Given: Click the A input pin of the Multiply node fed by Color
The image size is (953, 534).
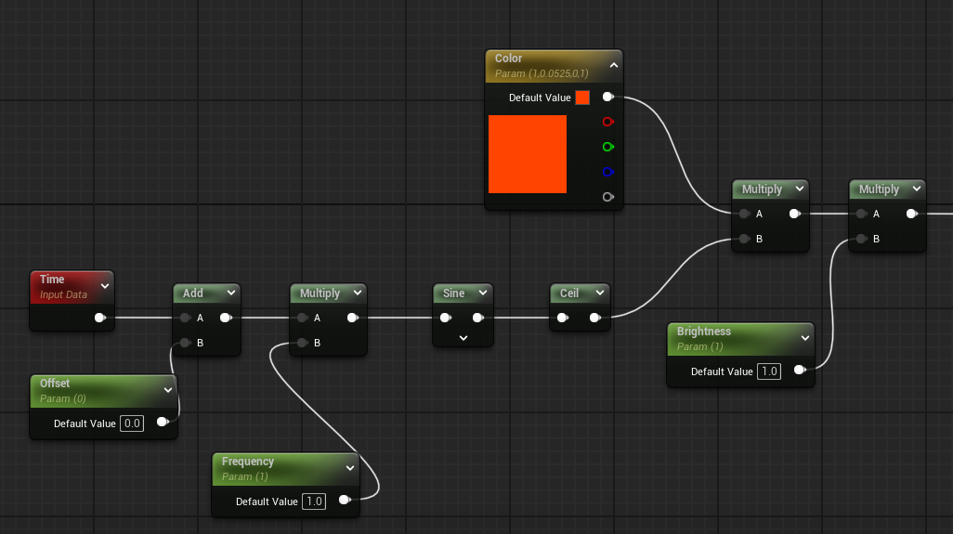Looking at the screenshot, I should pyautogui.click(x=745, y=214).
